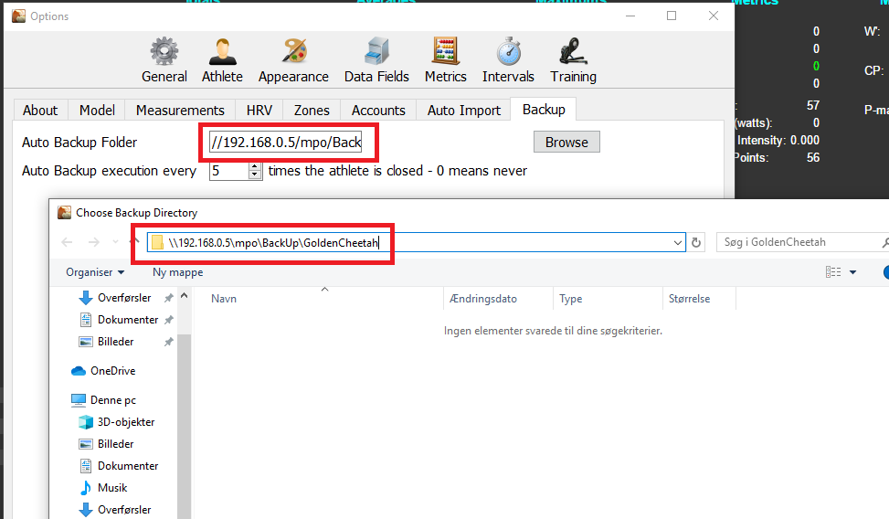Decrease backup execution count with down arrow
Viewport: 889px width, 519px height.
255,175
